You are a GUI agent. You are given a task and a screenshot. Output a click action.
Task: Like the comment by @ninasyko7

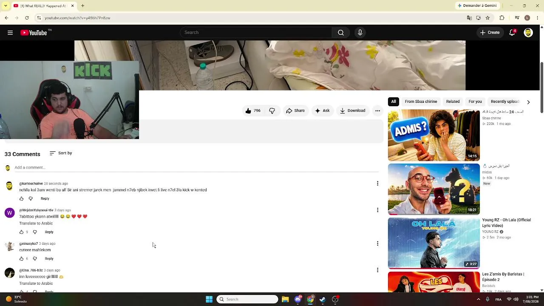point(21,259)
